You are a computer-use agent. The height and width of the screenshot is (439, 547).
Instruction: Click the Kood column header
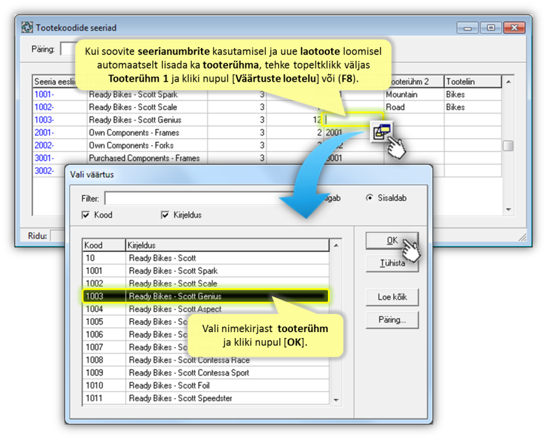[103, 245]
